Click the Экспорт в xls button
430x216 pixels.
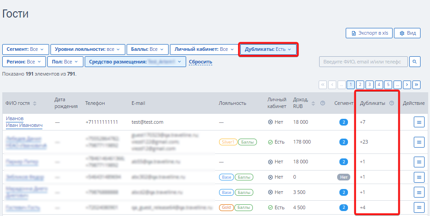[369, 33]
